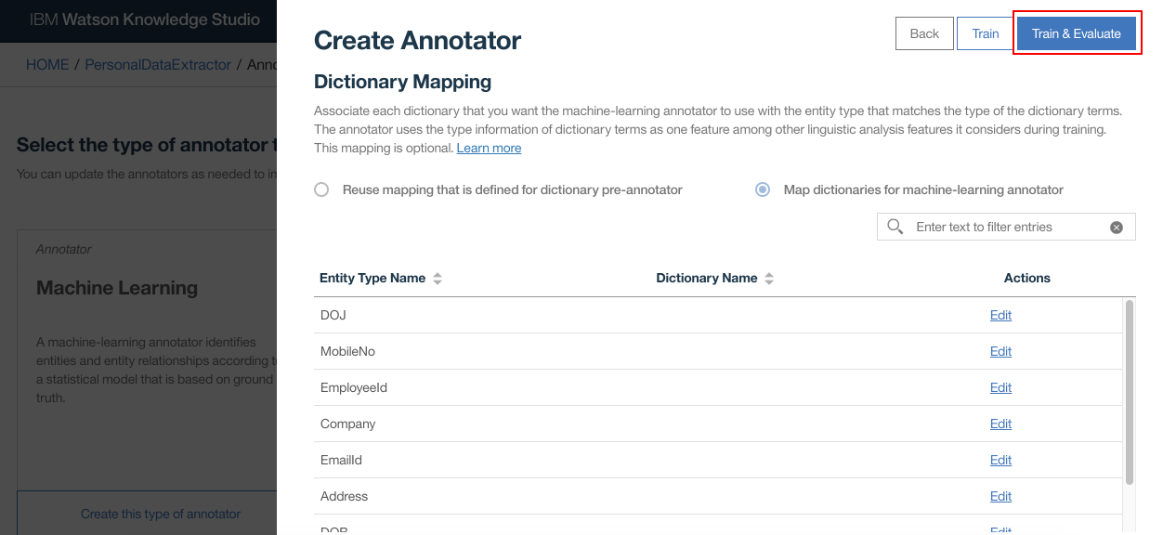Click the table's vertical scrollbar
This screenshot has width=1163, height=535.
coord(1130,391)
